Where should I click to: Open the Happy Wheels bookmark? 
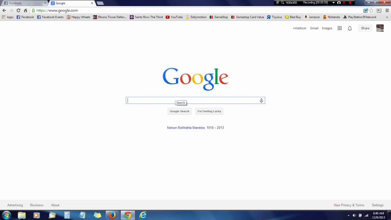tap(79, 17)
